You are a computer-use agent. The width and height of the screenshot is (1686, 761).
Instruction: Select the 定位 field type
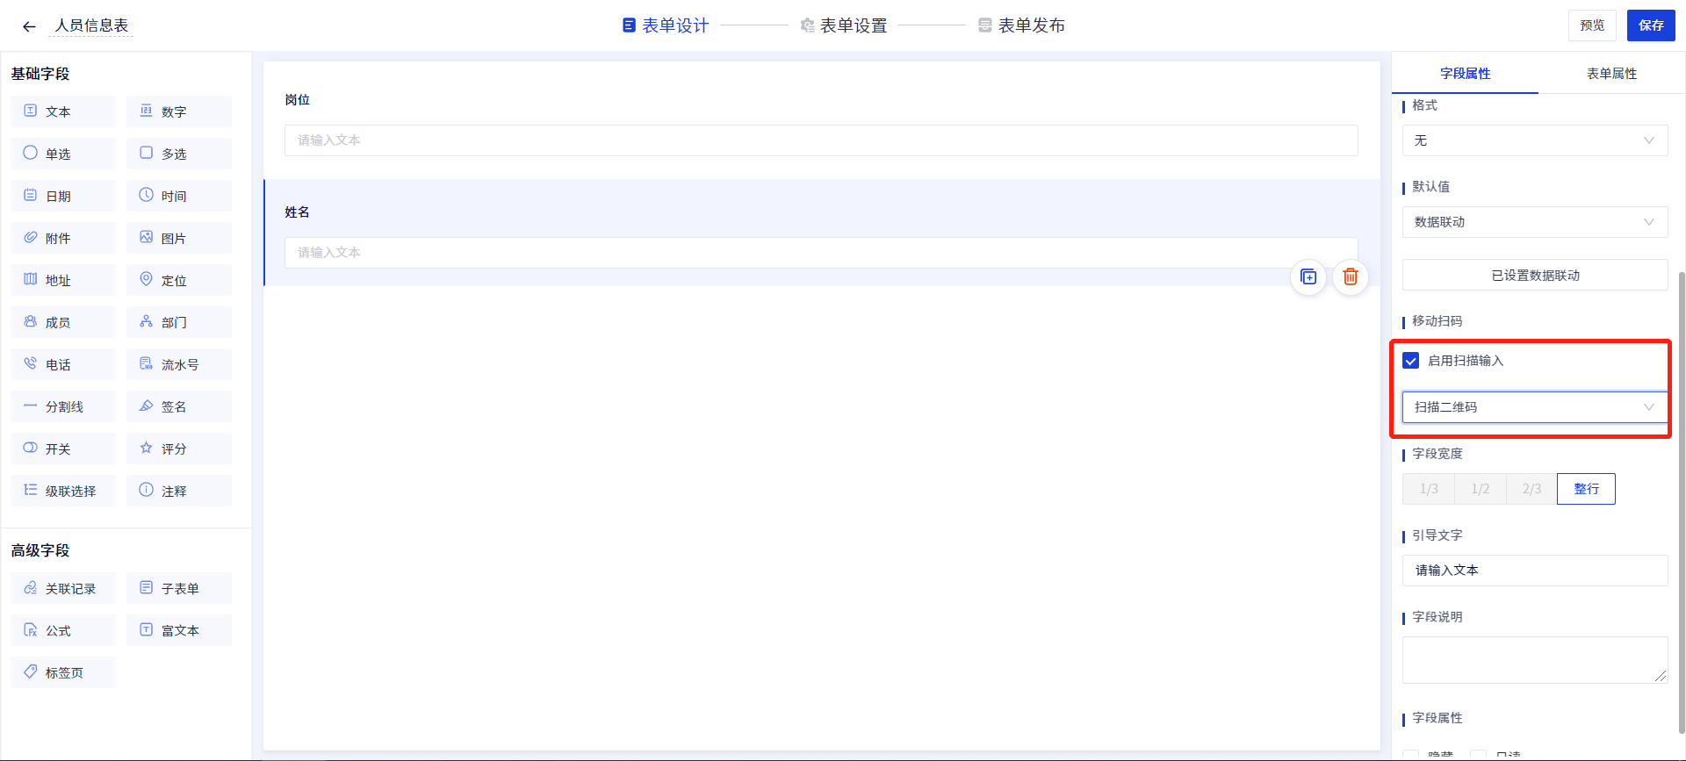[x=179, y=280]
